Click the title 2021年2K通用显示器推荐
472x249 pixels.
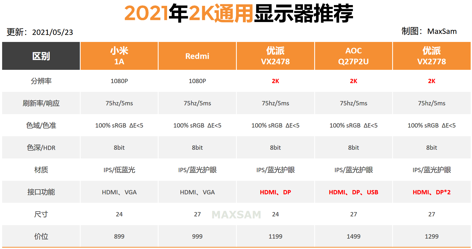pos(239,13)
